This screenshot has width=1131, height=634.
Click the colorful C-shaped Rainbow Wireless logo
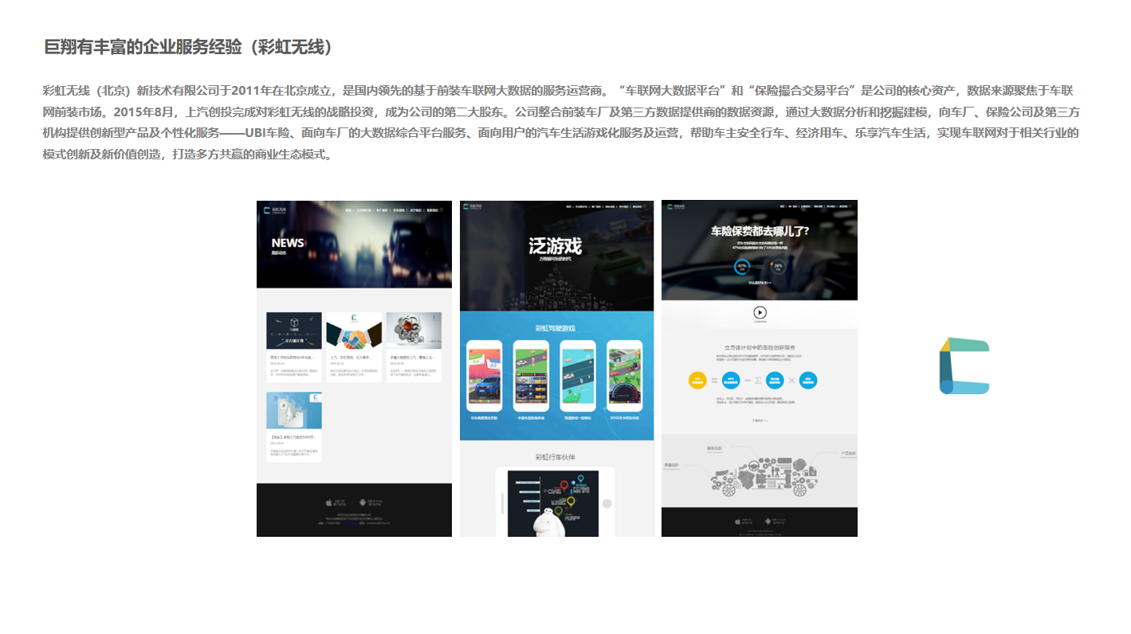pyautogui.click(x=964, y=366)
